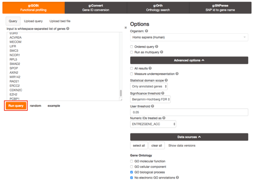The height and width of the screenshot is (182, 264).
Task: Click gene SMAD2 in the list
Action: (15, 64)
